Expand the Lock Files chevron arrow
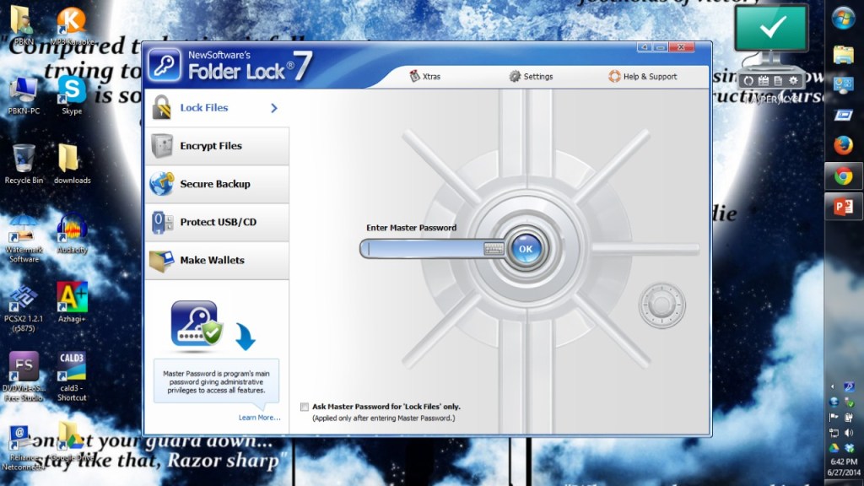Image resolution: width=864 pixels, height=486 pixels. (274, 108)
